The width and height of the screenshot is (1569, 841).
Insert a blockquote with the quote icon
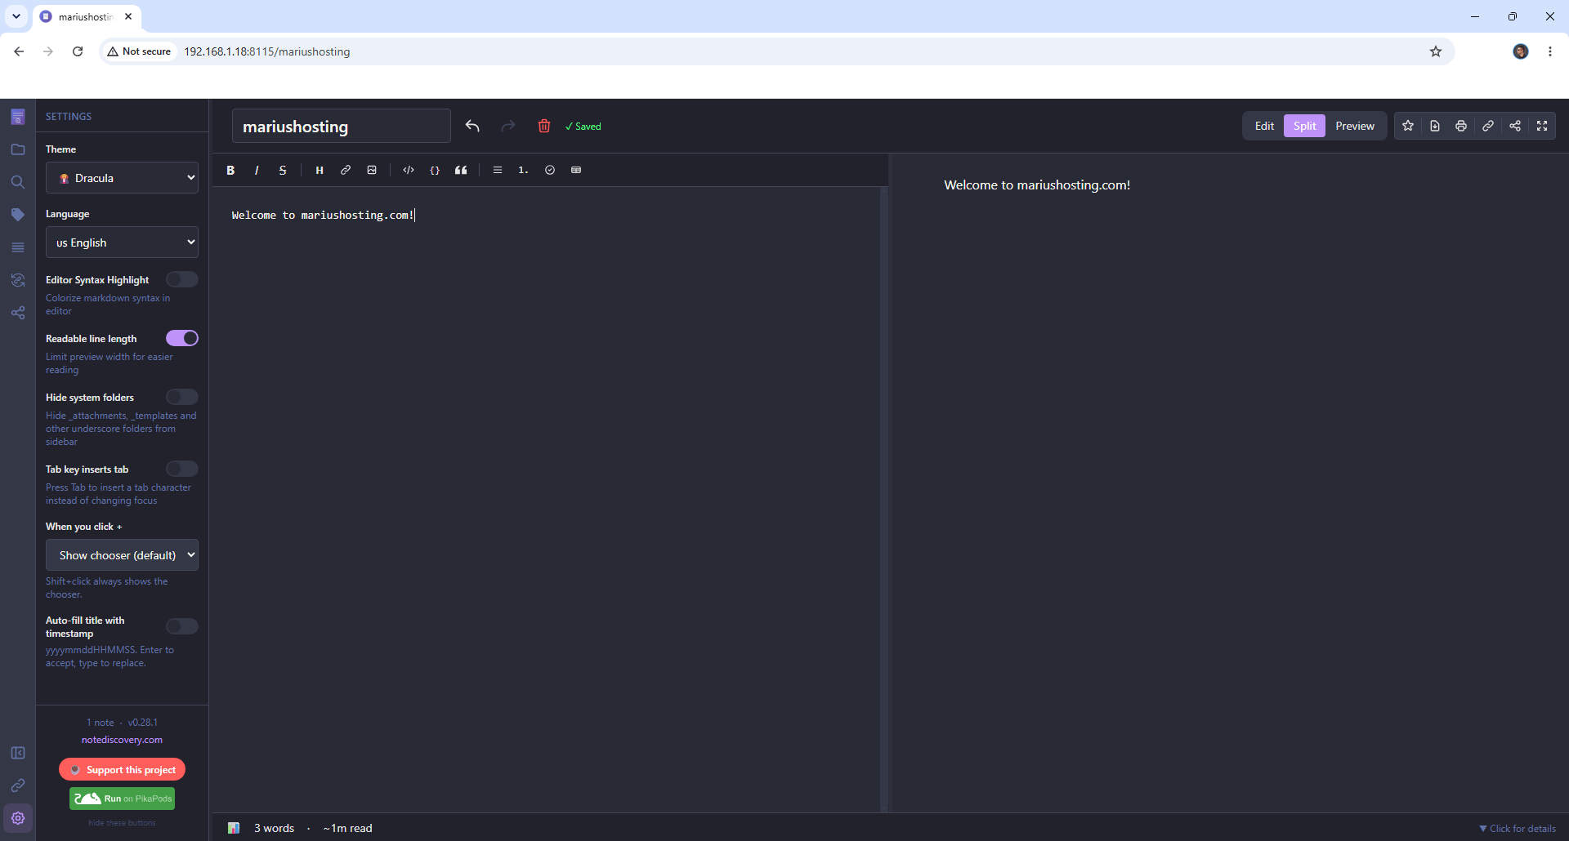coord(461,170)
